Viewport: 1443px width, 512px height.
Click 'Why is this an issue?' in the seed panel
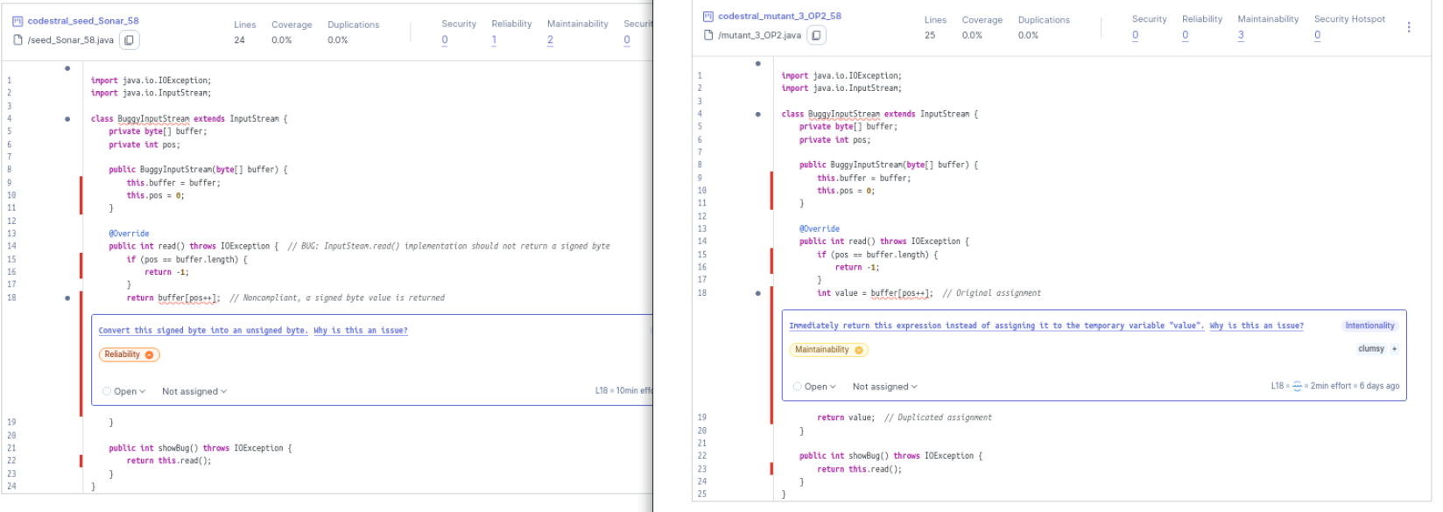pyautogui.click(x=361, y=331)
